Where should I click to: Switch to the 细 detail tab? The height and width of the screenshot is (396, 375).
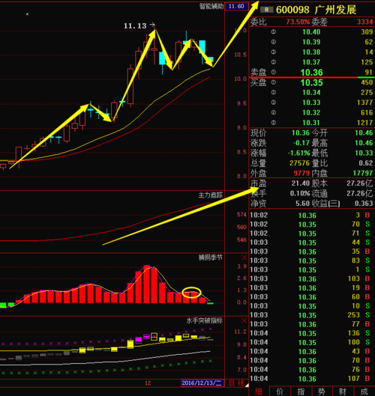click(x=259, y=392)
